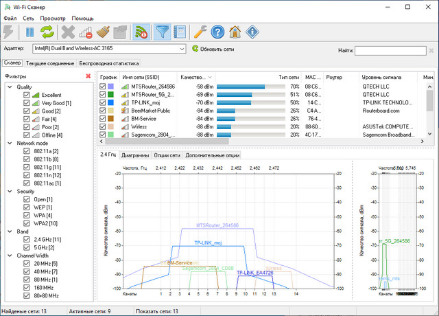This screenshot has height=316, width=439.
Task: Click the blue question mark help icon
Action: click(217, 31)
